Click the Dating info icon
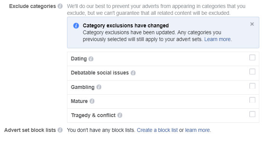 pyautogui.click(x=91, y=59)
